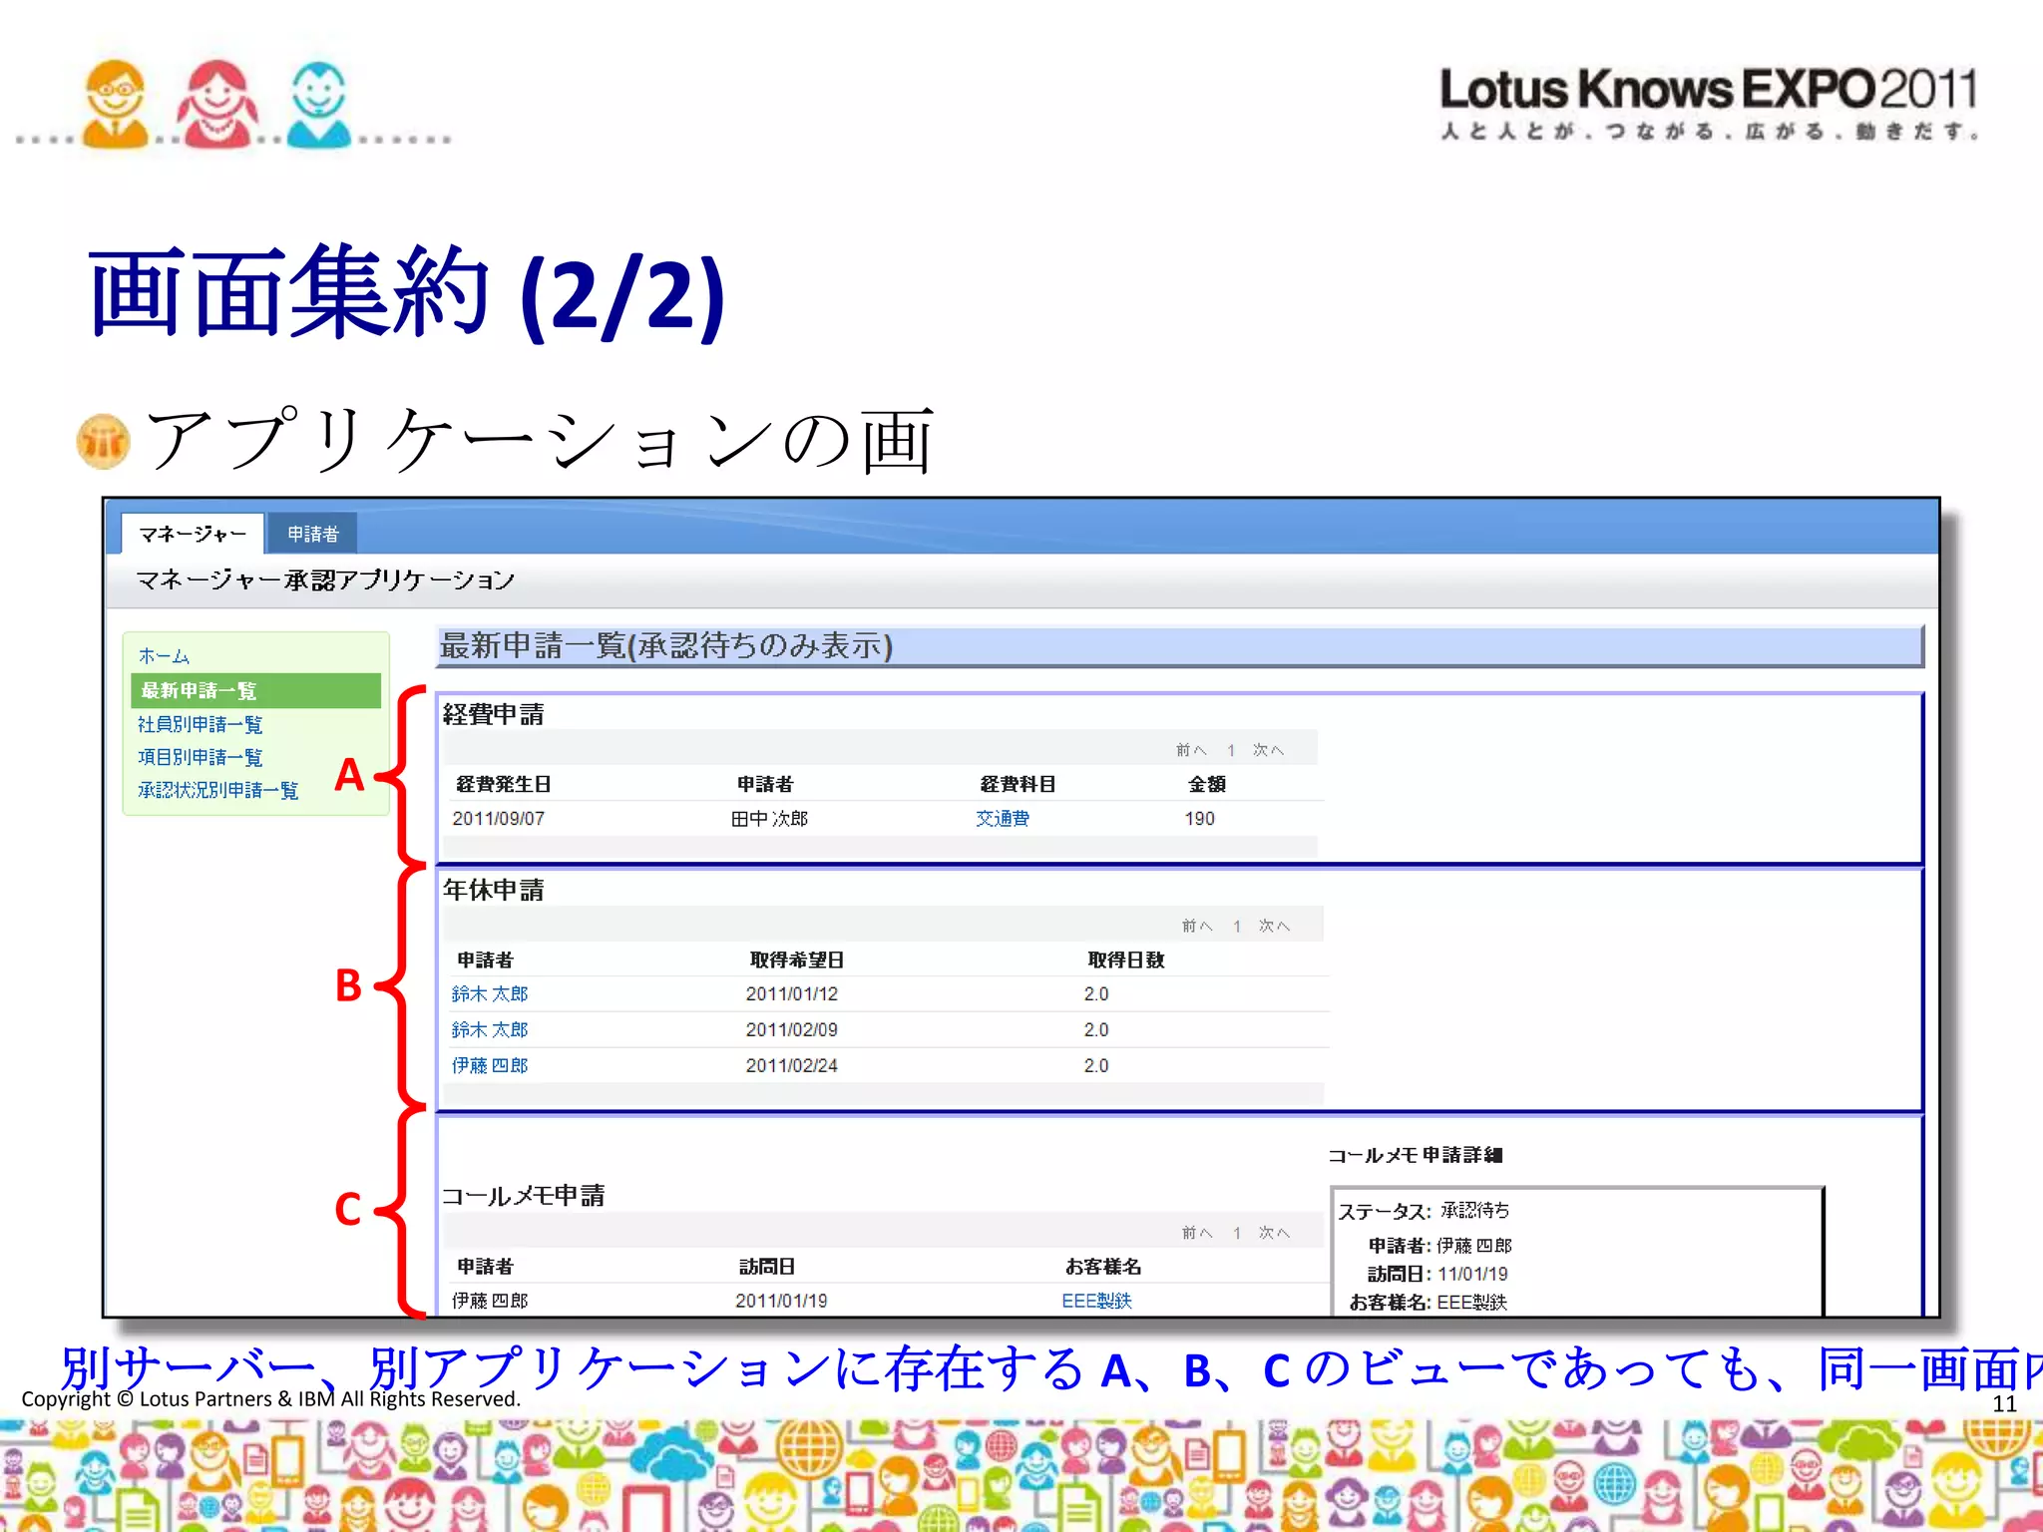Click the 田中 次郎 applicant cell

tap(769, 818)
